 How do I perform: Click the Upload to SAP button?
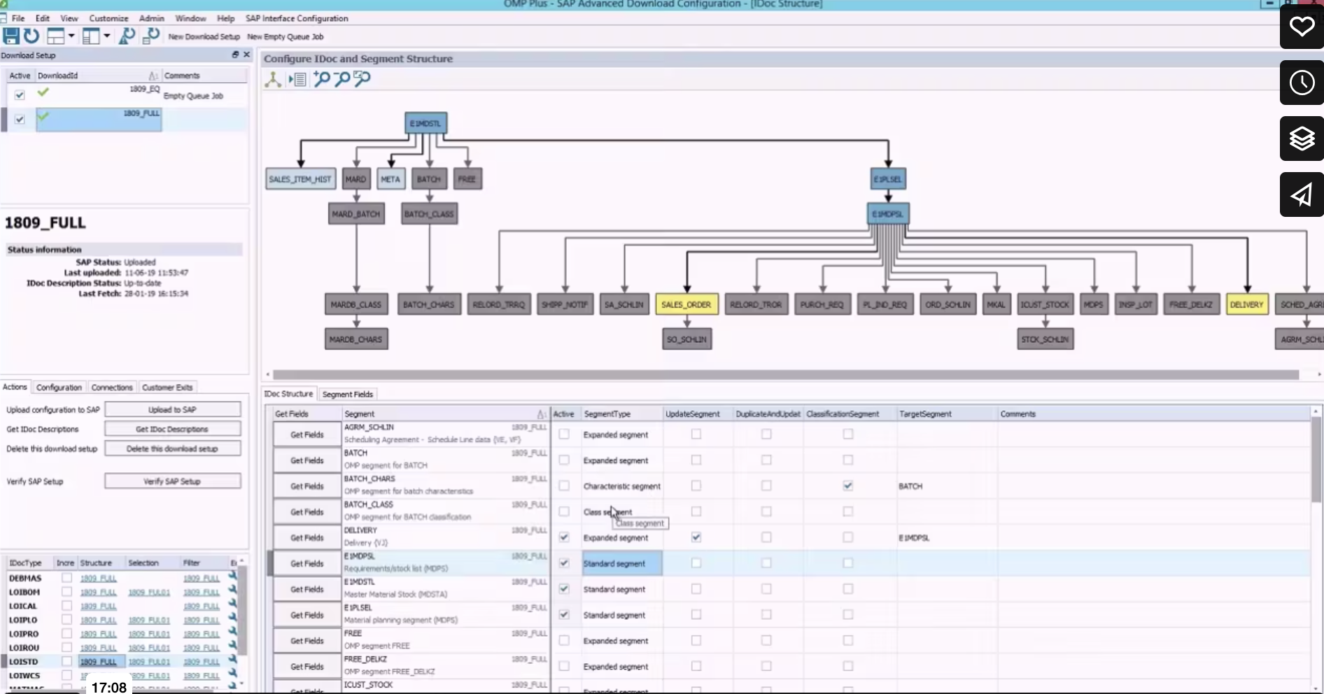pos(172,409)
